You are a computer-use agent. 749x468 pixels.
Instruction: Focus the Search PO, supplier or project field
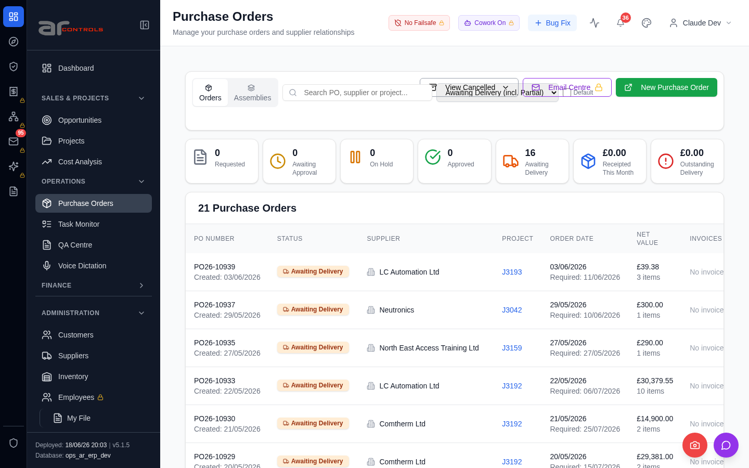(x=357, y=93)
